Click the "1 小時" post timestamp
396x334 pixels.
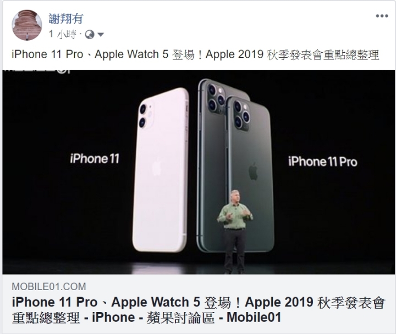tap(63, 34)
